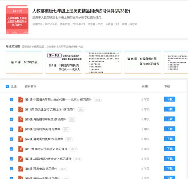Download the 第5课 青铜器与甲骨文 courseware
This screenshot has width=188, height=179.
tap(170, 119)
